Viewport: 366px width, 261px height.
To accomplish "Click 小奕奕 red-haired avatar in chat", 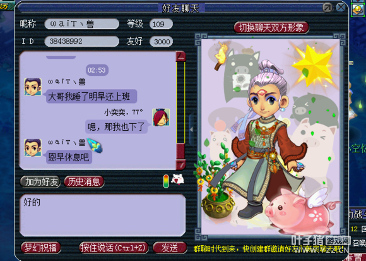I will 161,118.
